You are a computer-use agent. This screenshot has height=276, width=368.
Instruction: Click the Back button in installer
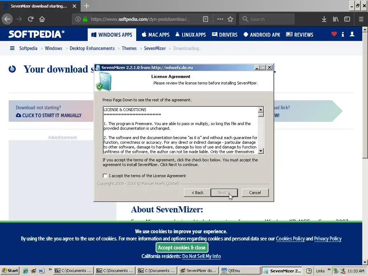click(x=197, y=193)
